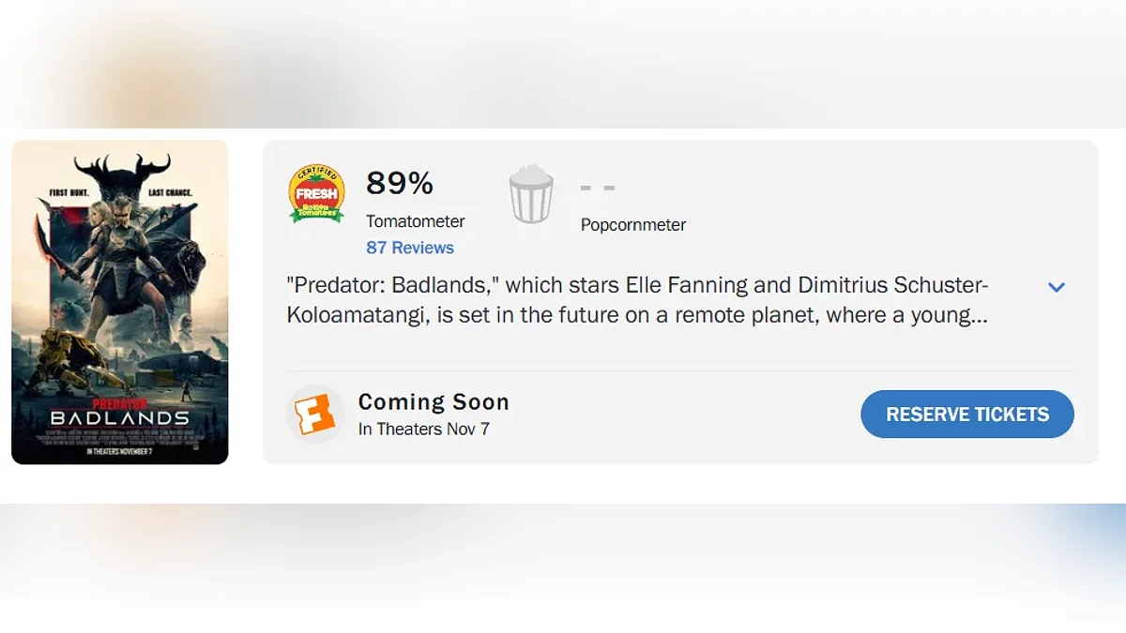The width and height of the screenshot is (1126, 633).
Task: Click the 89% Tomatometer score
Action: 400,184
